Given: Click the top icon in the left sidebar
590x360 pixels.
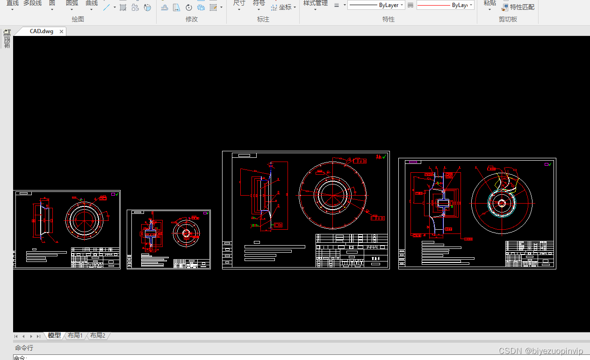Looking at the screenshot, I should [x=7, y=33].
